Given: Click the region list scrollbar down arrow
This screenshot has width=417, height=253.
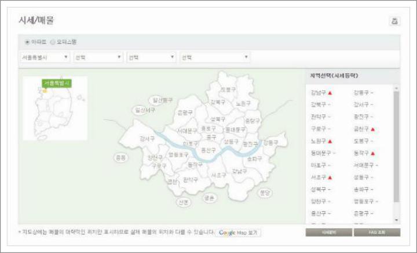Looking at the screenshot, I should [397, 220].
